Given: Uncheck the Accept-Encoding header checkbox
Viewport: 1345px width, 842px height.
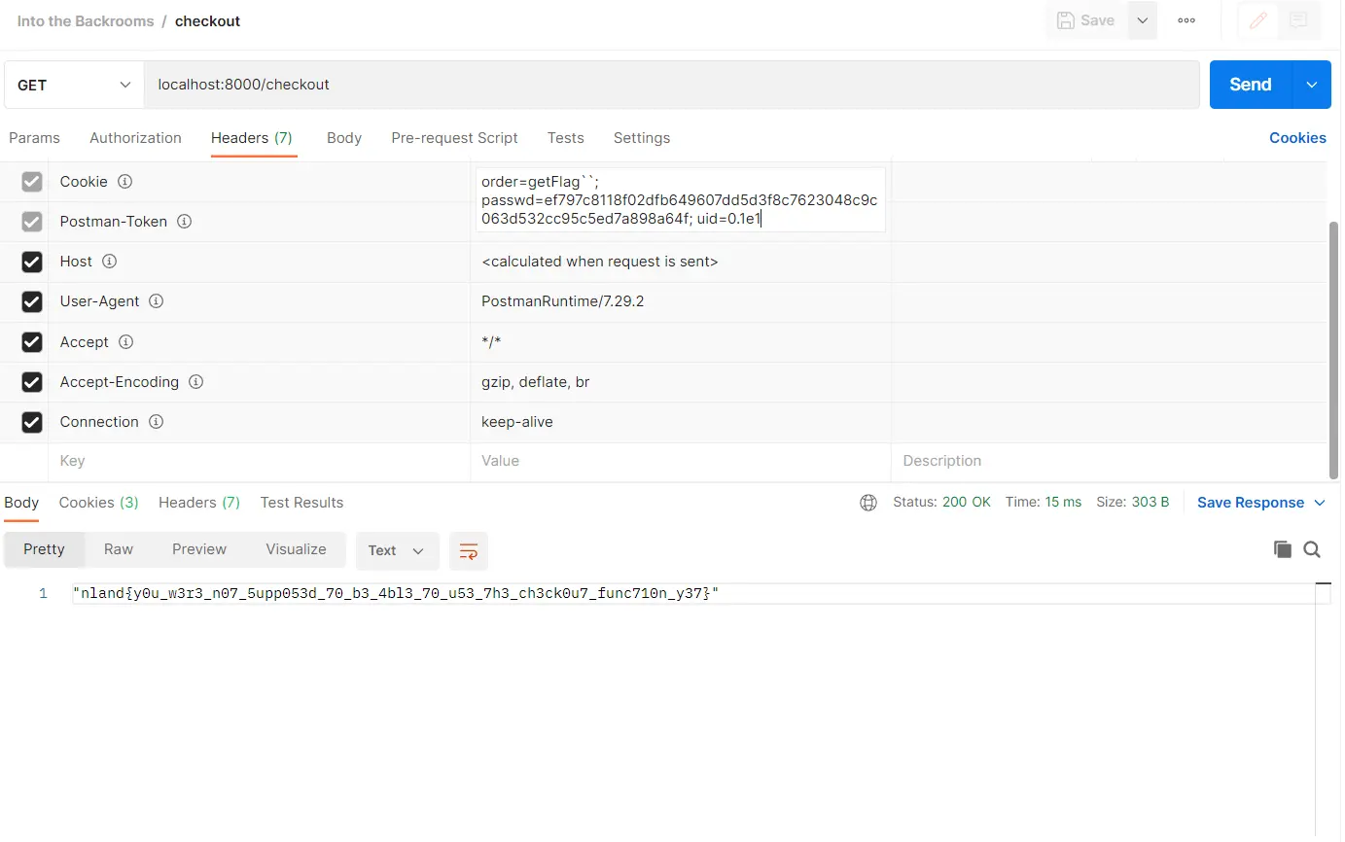Looking at the screenshot, I should tap(32, 382).
